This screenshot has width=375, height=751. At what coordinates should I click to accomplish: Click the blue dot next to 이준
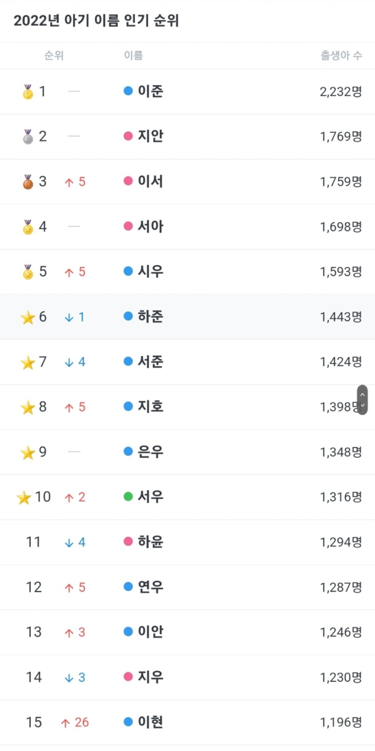tap(128, 92)
